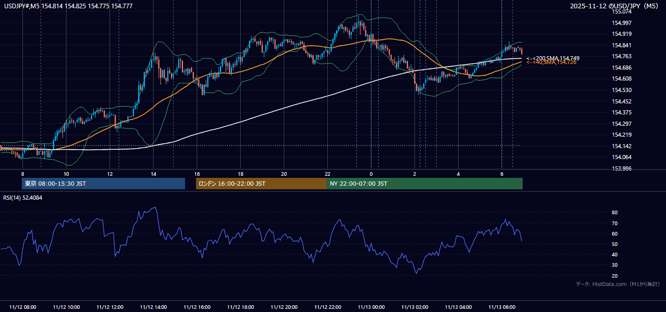The image size is (666, 312).
Task: Click price axis label 155.074
Action: (x=621, y=11)
